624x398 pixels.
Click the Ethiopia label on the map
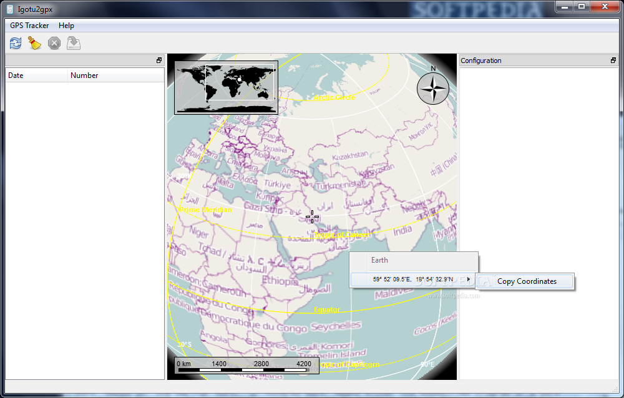[280, 281]
